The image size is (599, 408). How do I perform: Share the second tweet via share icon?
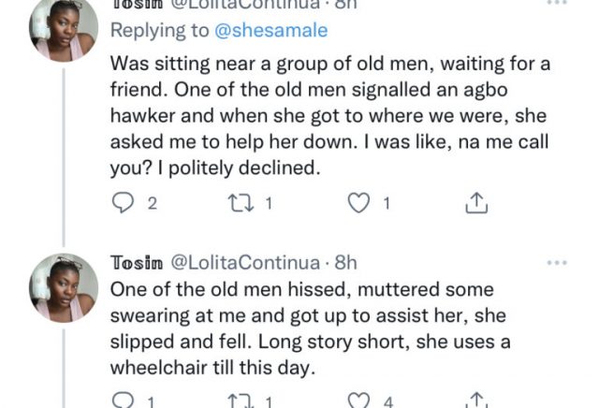pos(475,401)
